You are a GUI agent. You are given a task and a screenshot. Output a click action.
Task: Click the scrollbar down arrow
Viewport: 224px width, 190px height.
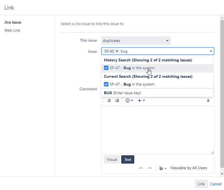[222, 174]
